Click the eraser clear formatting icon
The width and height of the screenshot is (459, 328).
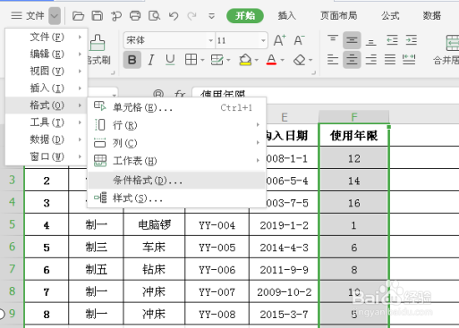pos(300,60)
